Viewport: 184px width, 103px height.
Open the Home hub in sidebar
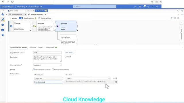tap(3, 14)
